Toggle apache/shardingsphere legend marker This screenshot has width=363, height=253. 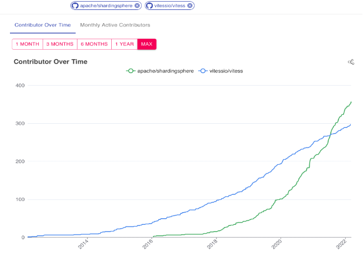pyautogui.click(x=131, y=71)
